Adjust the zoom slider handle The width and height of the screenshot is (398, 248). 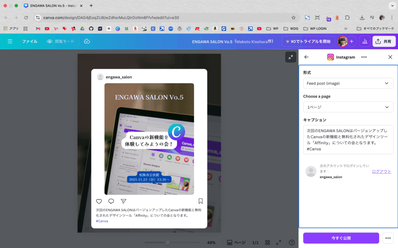point(168,243)
